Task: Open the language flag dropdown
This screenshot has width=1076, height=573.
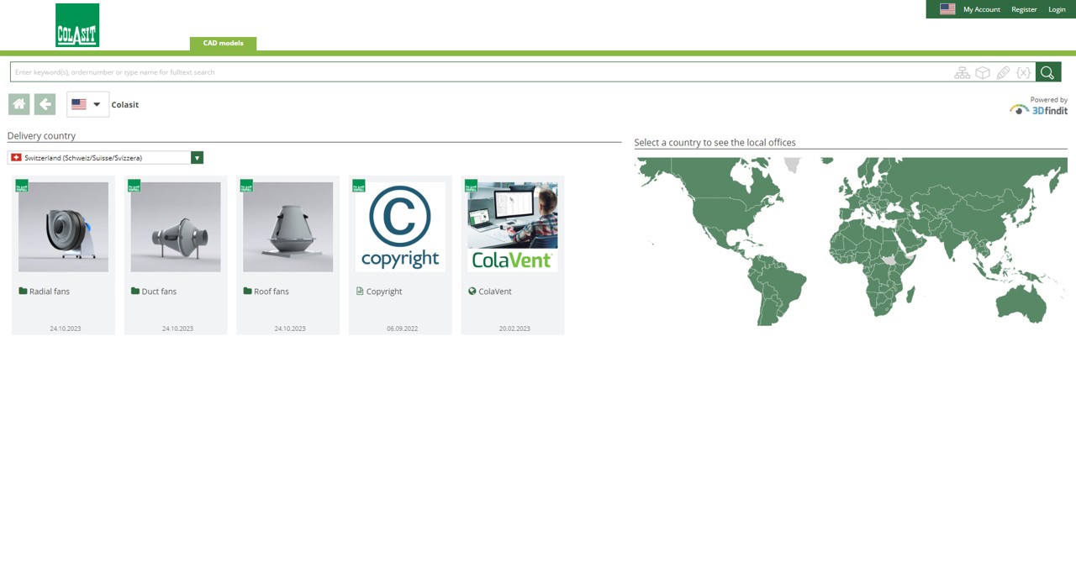Action: click(87, 103)
